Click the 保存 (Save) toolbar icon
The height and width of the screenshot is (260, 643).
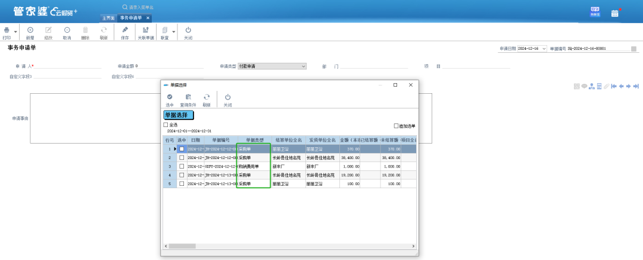124,32
